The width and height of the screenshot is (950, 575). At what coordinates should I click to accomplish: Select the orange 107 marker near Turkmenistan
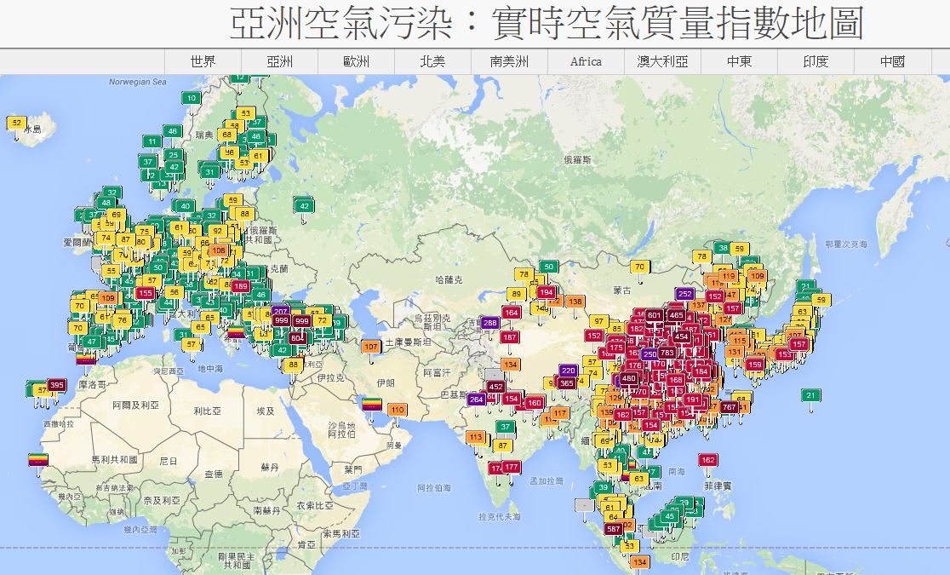coord(371,347)
